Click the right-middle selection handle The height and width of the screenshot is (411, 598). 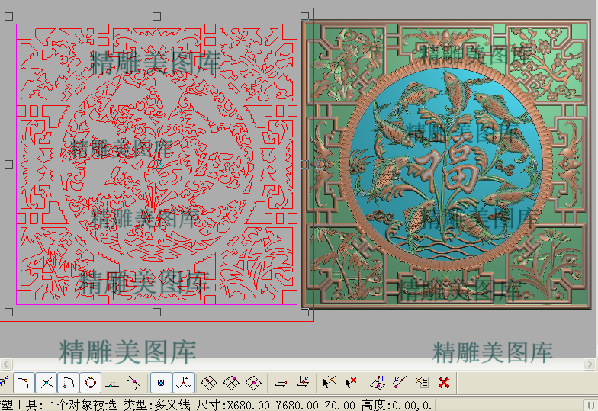(x=305, y=165)
